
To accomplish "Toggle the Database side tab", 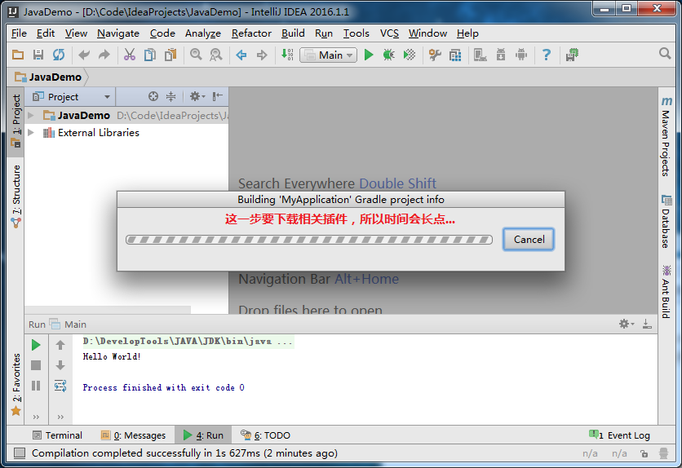I will pyautogui.click(x=666, y=222).
